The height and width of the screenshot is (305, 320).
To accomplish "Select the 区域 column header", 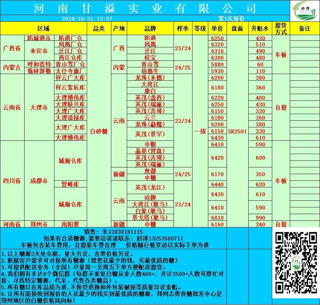I will click(x=44, y=29).
